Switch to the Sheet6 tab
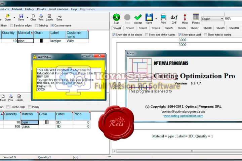The image size is (242, 161). (x=182, y=28)
